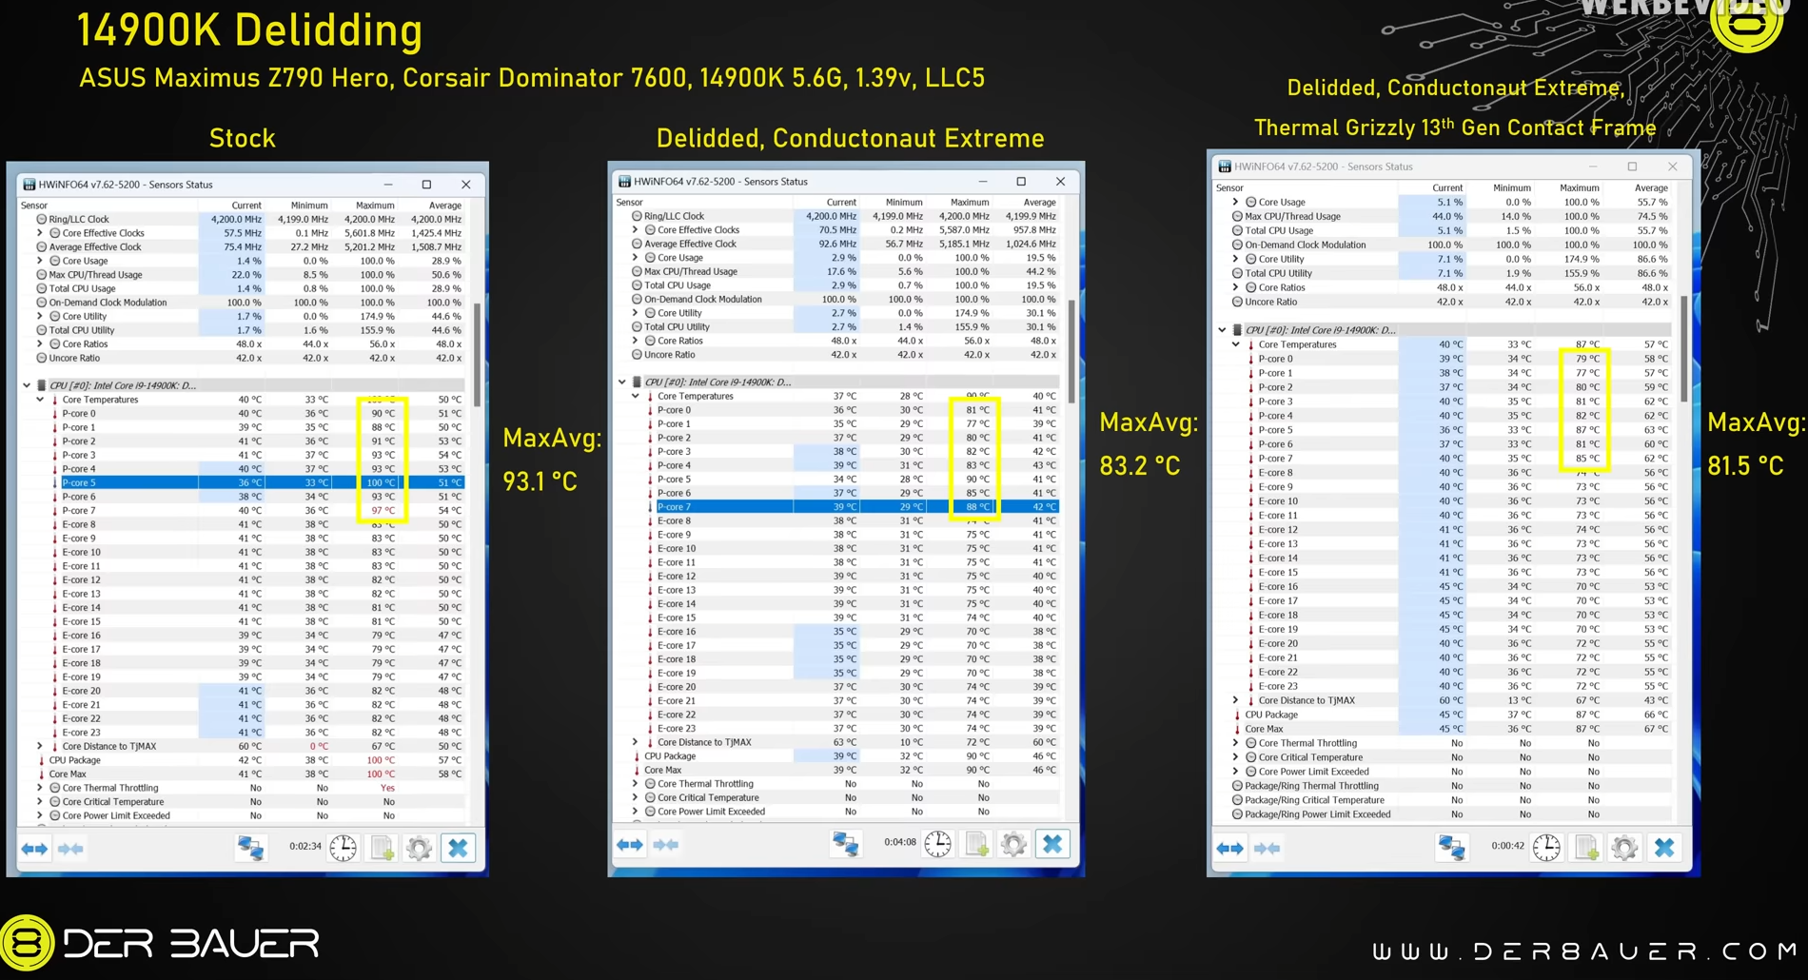Viewport: 1808px width, 980px height.
Task: Click blue double-arrow layout icon in Stock window
Action: (34, 849)
